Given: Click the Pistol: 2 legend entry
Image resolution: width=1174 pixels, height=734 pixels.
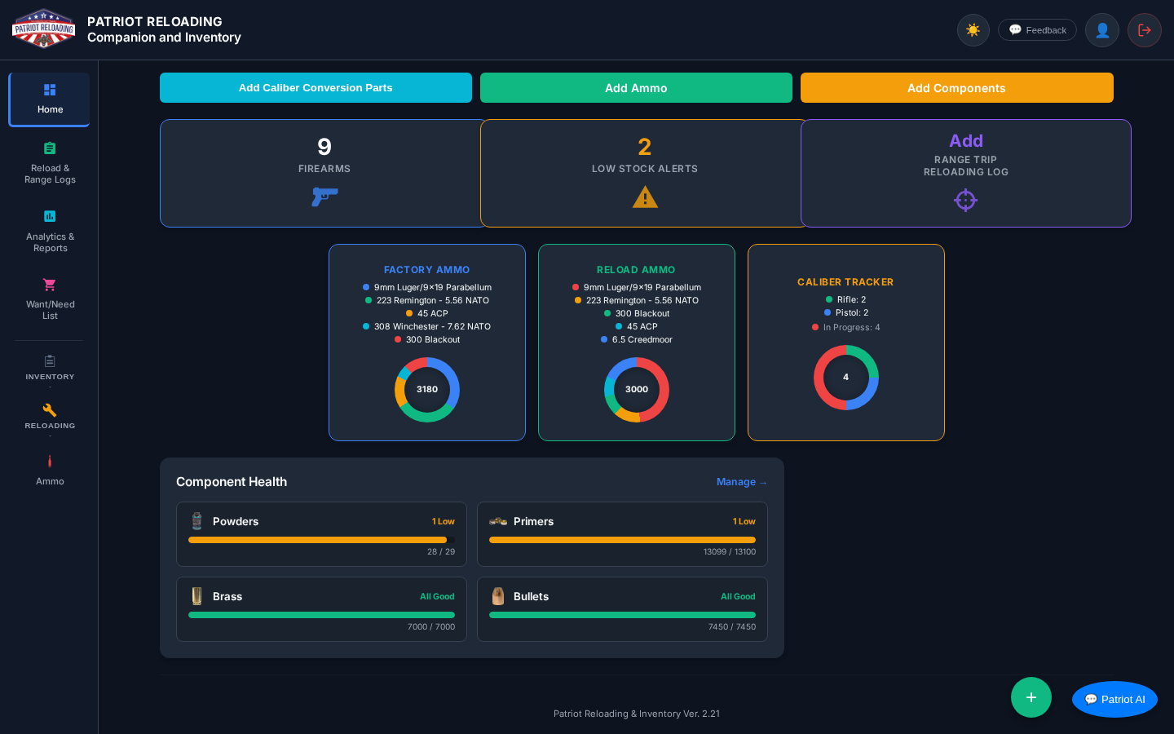Looking at the screenshot, I should coord(845,312).
